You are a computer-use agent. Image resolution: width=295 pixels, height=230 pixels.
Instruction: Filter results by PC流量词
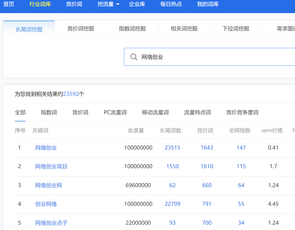pos(115,112)
